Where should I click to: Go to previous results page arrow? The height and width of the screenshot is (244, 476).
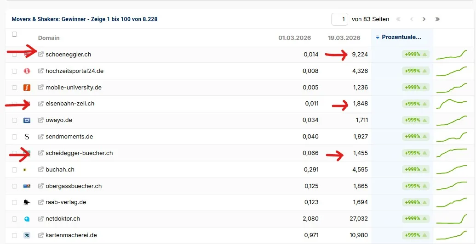click(412, 19)
